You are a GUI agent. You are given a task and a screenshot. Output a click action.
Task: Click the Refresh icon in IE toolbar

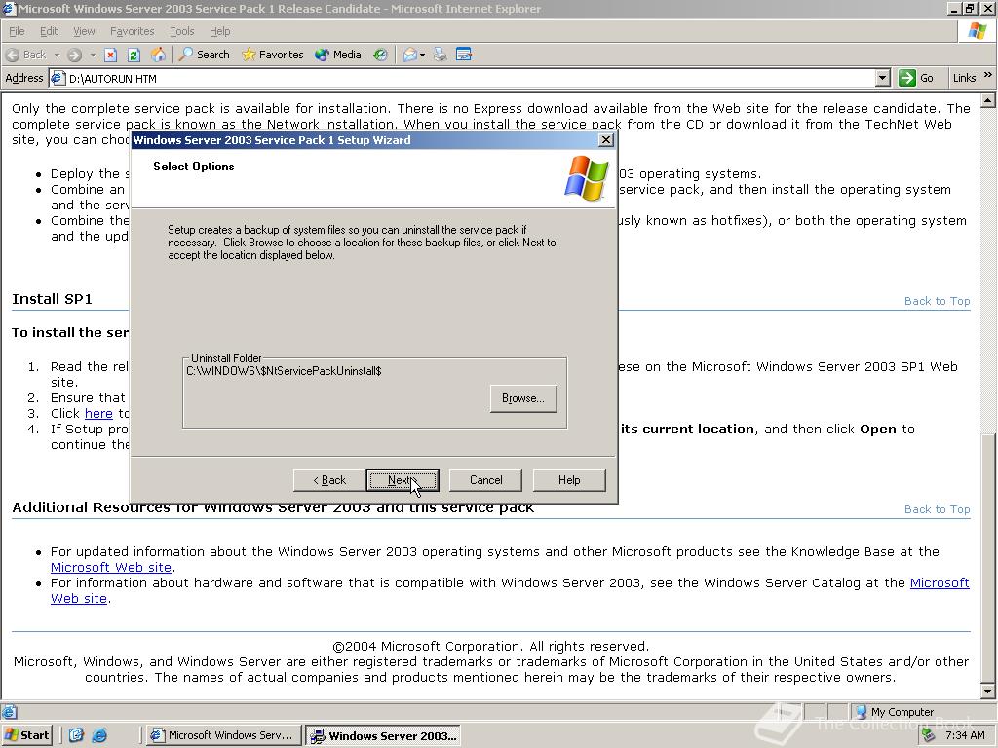[x=133, y=55]
